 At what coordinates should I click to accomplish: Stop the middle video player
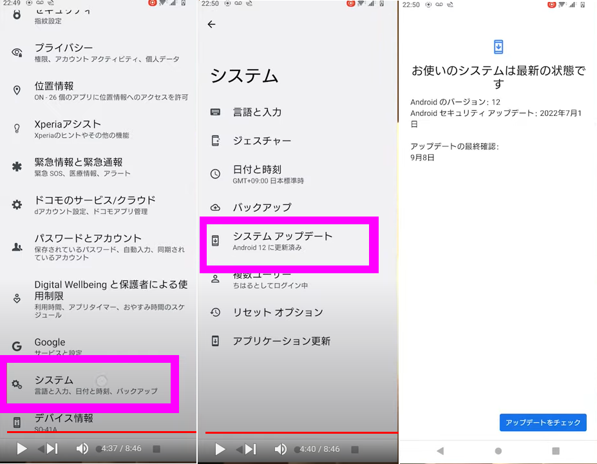(355, 450)
